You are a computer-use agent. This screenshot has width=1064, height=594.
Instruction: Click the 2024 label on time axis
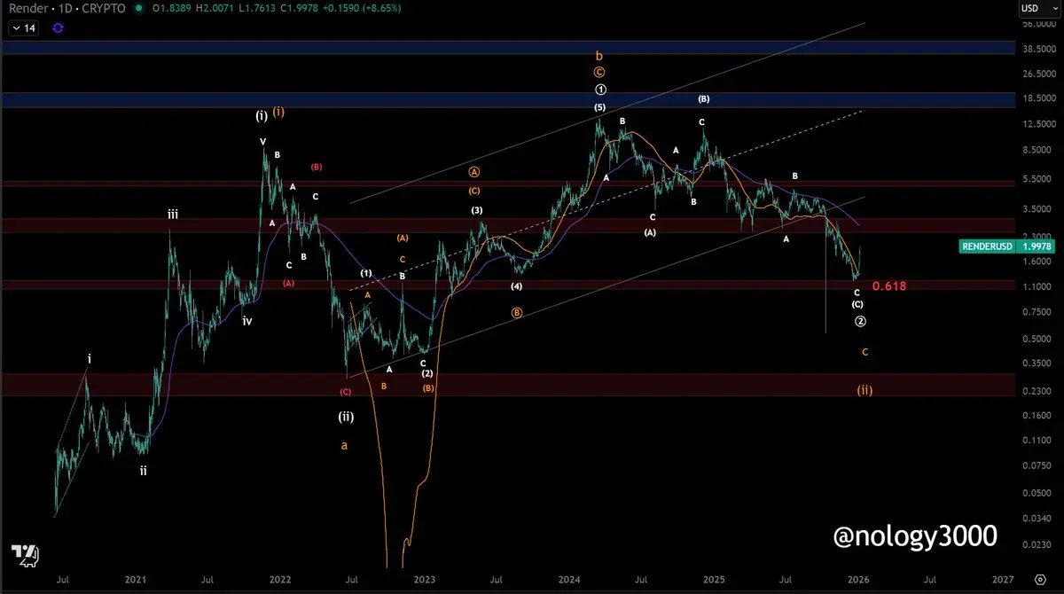[x=569, y=579]
